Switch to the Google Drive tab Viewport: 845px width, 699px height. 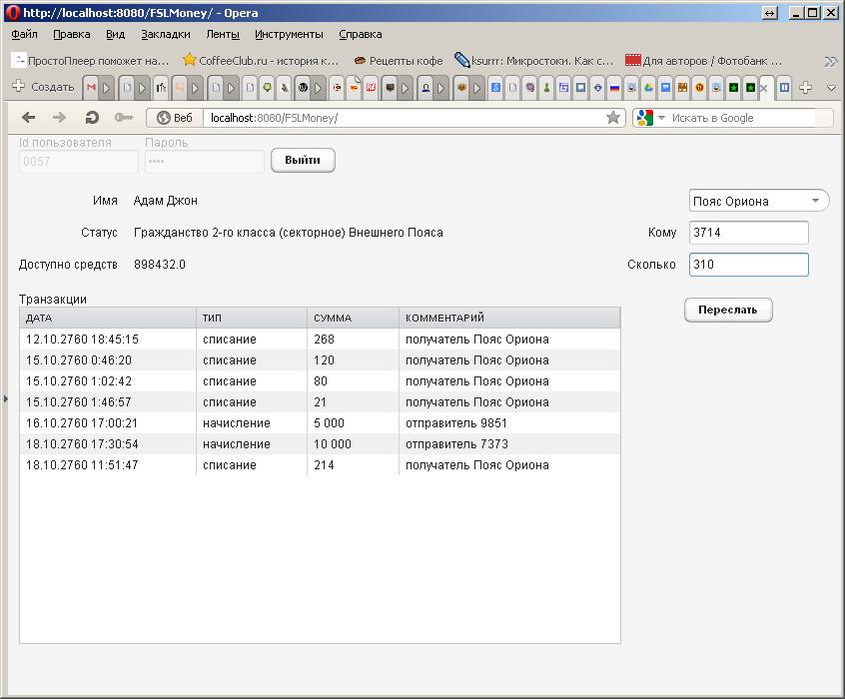click(648, 87)
